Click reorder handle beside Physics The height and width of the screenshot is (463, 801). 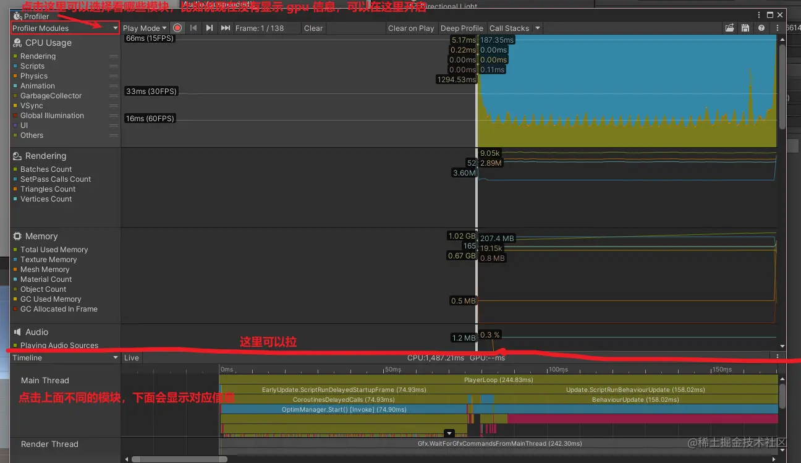[x=114, y=76]
